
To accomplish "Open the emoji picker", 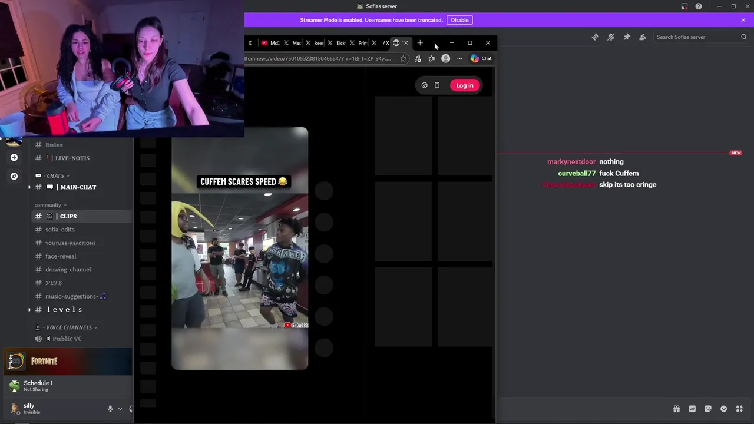I will (723, 409).
